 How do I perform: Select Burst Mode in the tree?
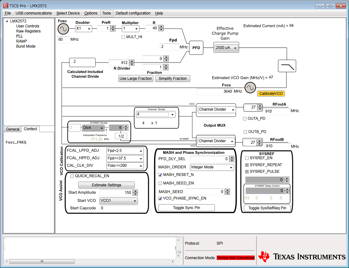click(26, 46)
